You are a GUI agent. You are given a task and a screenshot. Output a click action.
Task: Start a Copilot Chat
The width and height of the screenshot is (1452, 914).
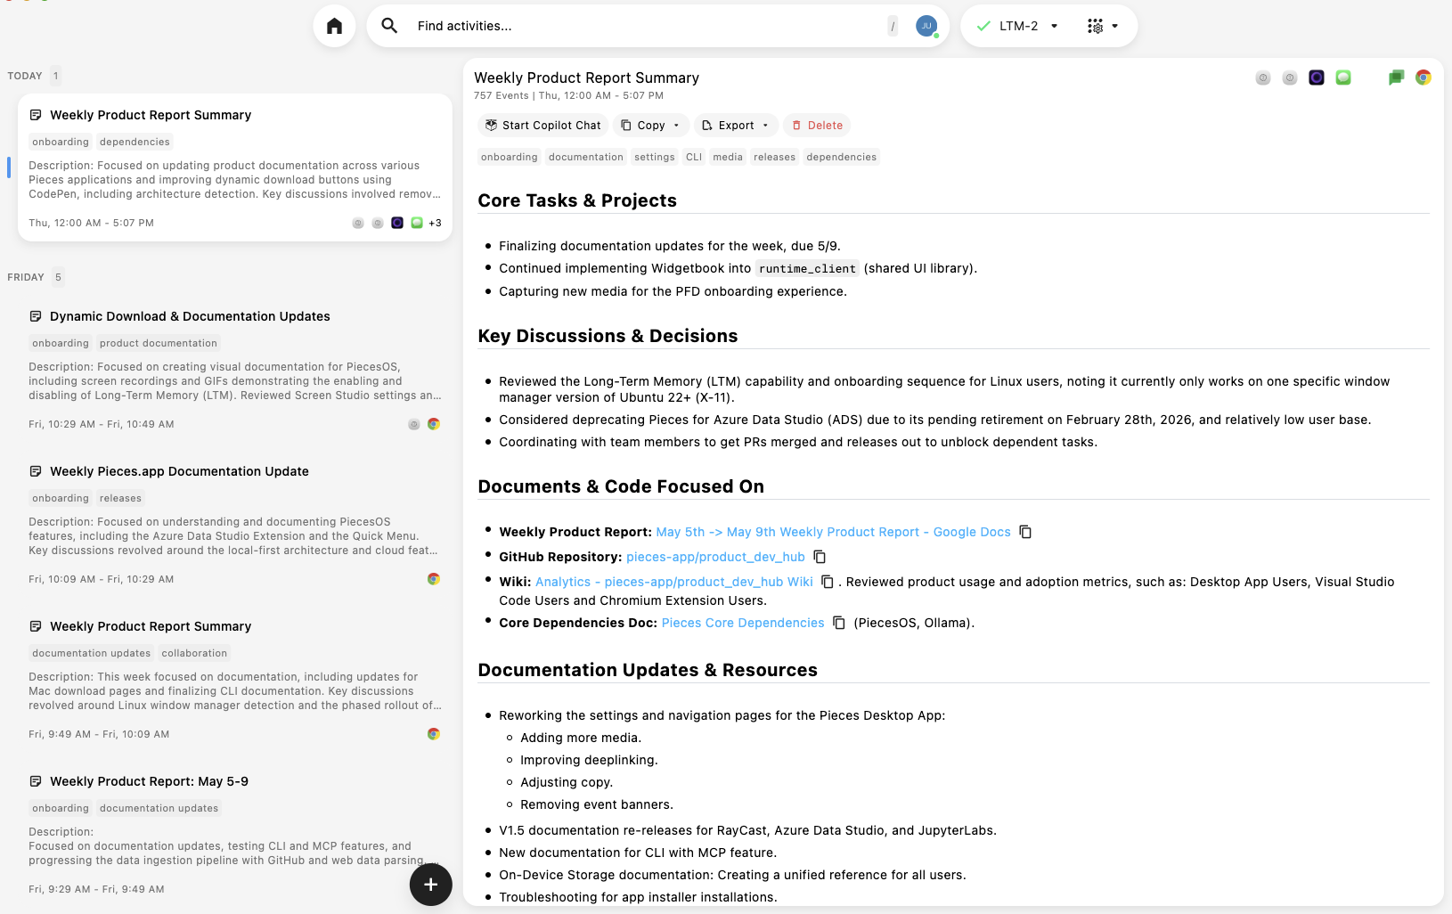tap(542, 126)
